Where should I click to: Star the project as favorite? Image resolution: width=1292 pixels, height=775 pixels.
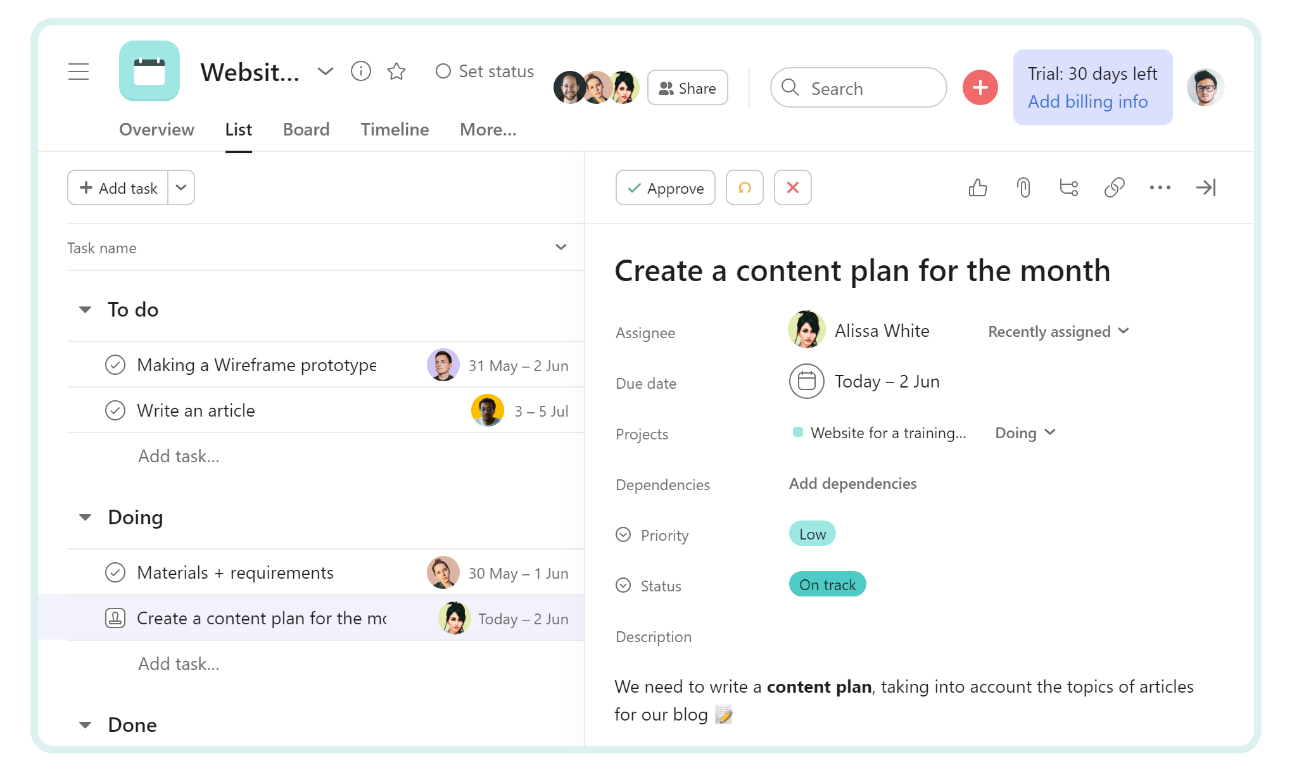coord(397,72)
